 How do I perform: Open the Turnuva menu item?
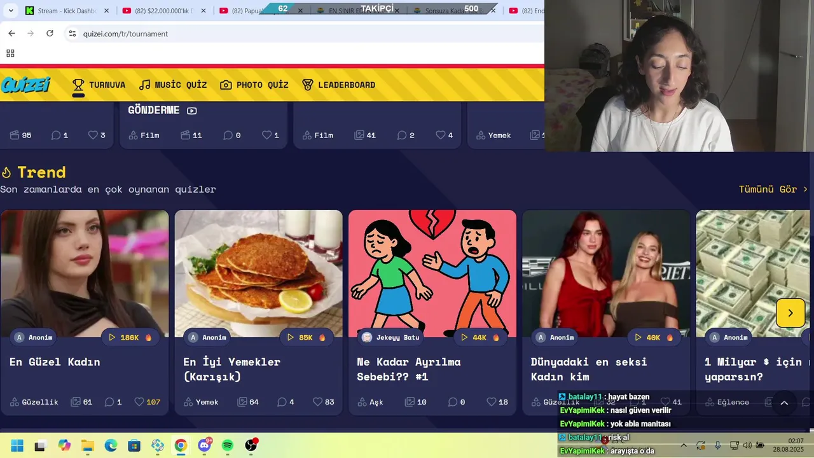click(x=99, y=85)
